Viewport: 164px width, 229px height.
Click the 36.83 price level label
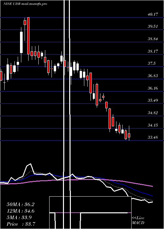153,76
